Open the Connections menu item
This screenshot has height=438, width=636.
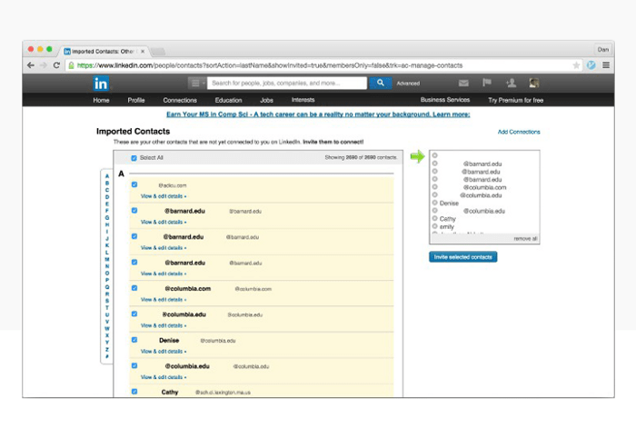coord(180,100)
